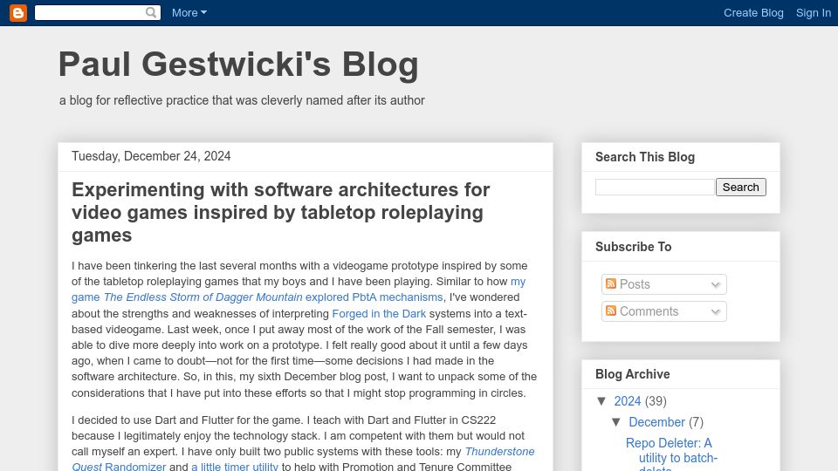This screenshot has width=838, height=471.
Task: Open the Paul Gestwicki's Blog title
Action: click(x=238, y=65)
